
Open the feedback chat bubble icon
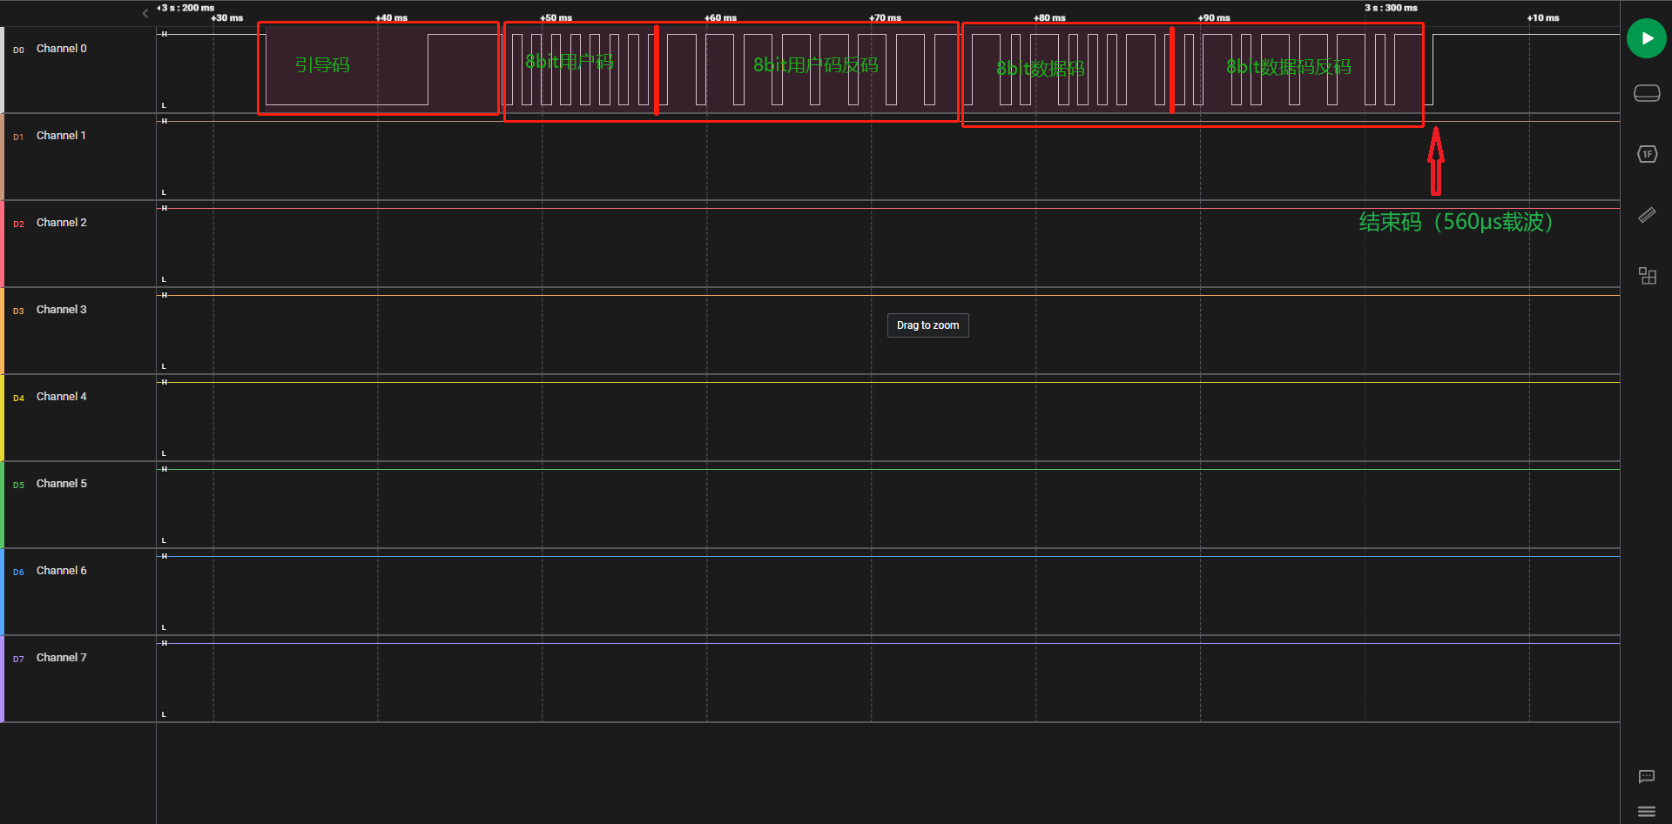click(1646, 776)
